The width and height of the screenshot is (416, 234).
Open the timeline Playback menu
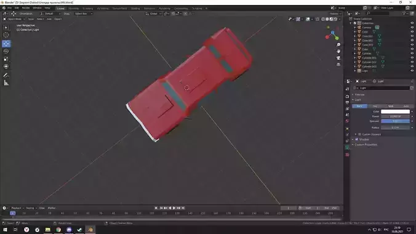click(17, 208)
